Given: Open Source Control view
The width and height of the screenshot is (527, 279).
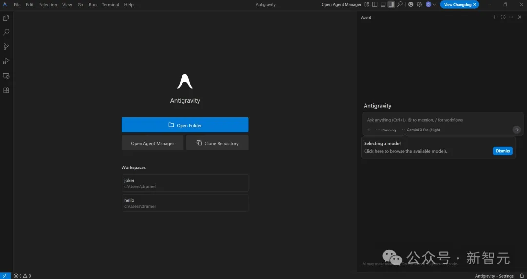Looking at the screenshot, I should [6, 47].
